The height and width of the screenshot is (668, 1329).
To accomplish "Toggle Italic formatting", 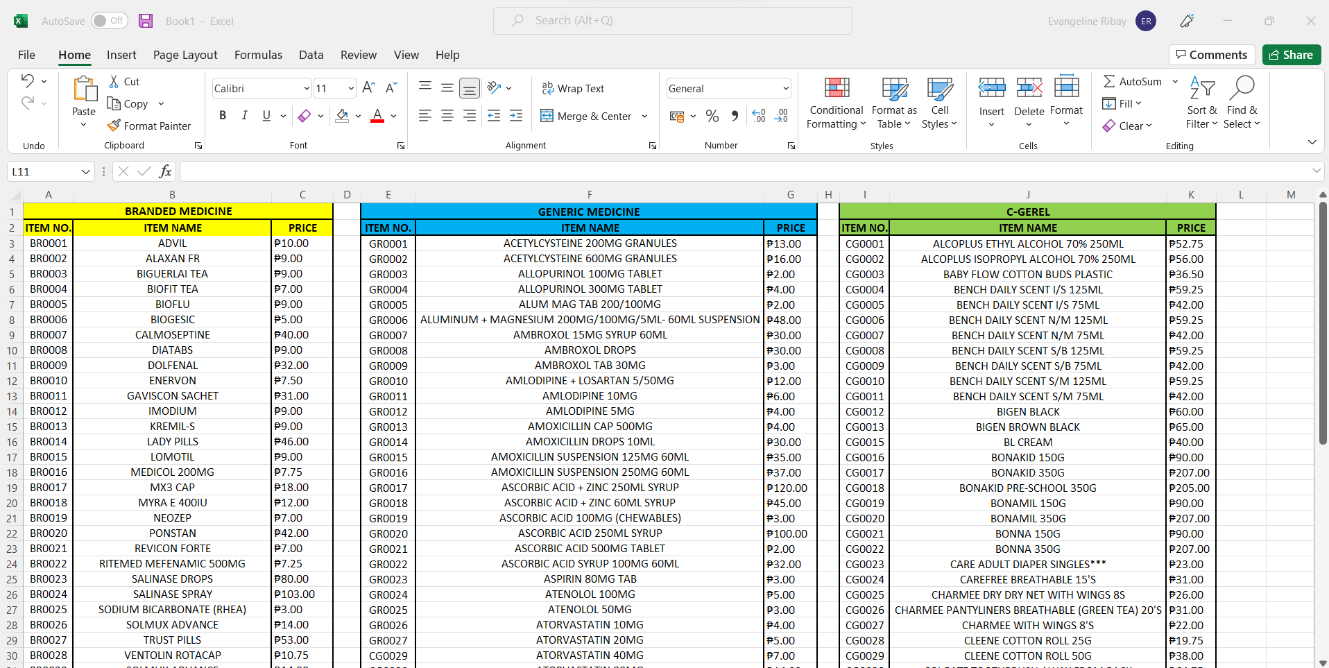I will click(x=244, y=116).
